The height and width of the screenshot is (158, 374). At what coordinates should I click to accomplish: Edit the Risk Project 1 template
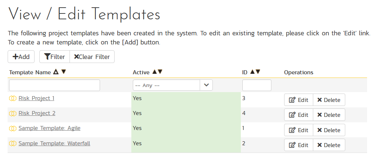[x=298, y=100]
